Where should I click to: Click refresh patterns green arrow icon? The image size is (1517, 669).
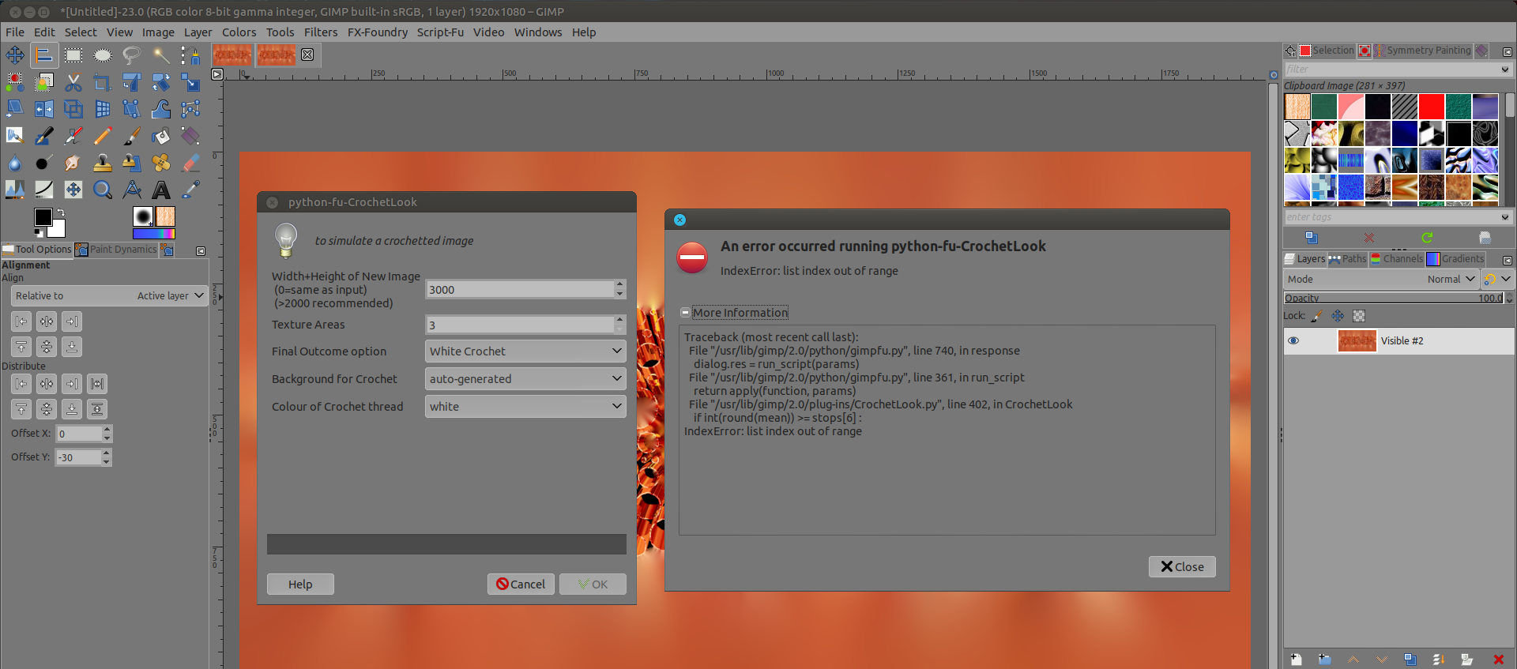tap(1427, 238)
